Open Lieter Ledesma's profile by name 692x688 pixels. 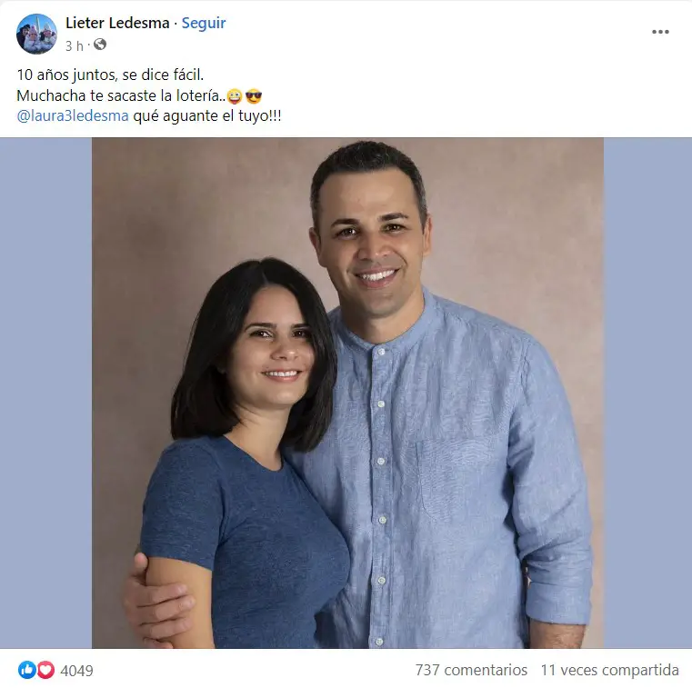pyautogui.click(x=117, y=23)
